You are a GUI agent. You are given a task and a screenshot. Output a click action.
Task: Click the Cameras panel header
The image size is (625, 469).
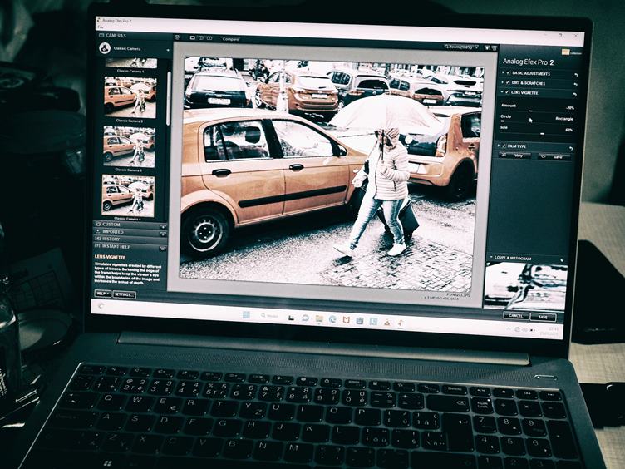[x=135, y=36]
